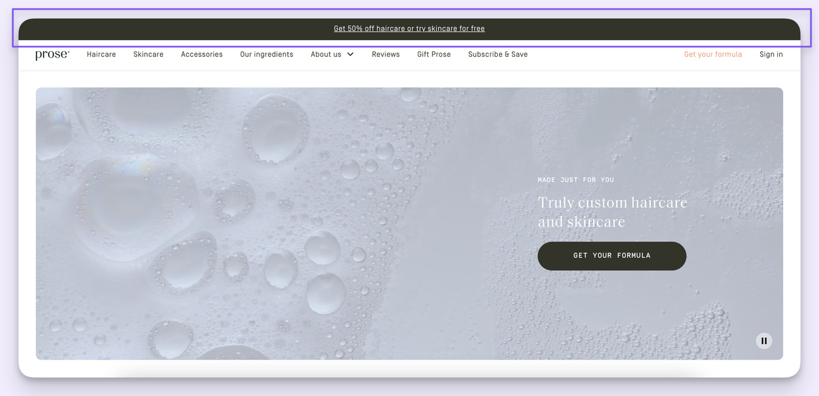The width and height of the screenshot is (819, 396).
Task: Open Our ingredients page
Action: pos(267,54)
